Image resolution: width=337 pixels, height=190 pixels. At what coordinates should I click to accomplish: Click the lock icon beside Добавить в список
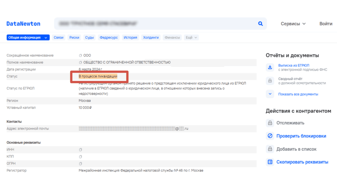pyautogui.click(x=270, y=149)
